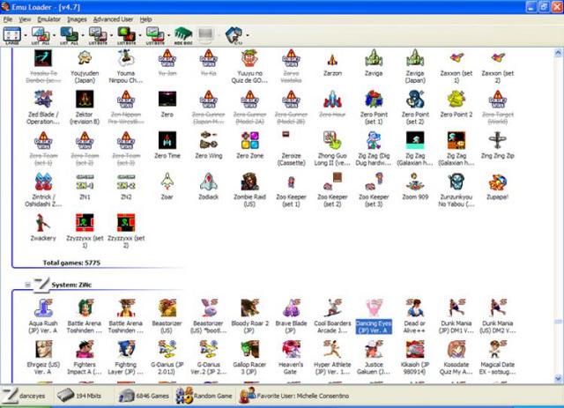
Task: Click the Random Game status bar button
Action: point(204,396)
